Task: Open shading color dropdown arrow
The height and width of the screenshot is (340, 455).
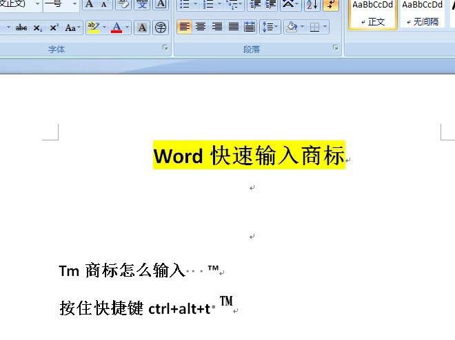Action: pos(303,27)
